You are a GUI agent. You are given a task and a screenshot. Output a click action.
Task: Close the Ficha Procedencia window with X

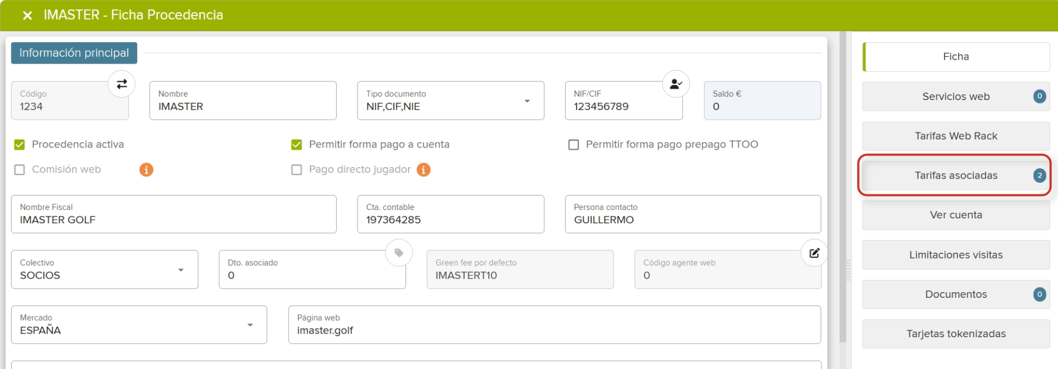[27, 16]
